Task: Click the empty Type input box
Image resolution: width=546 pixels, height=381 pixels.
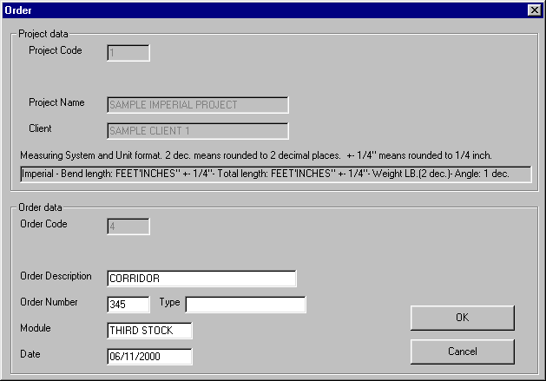Action: click(x=246, y=305)
